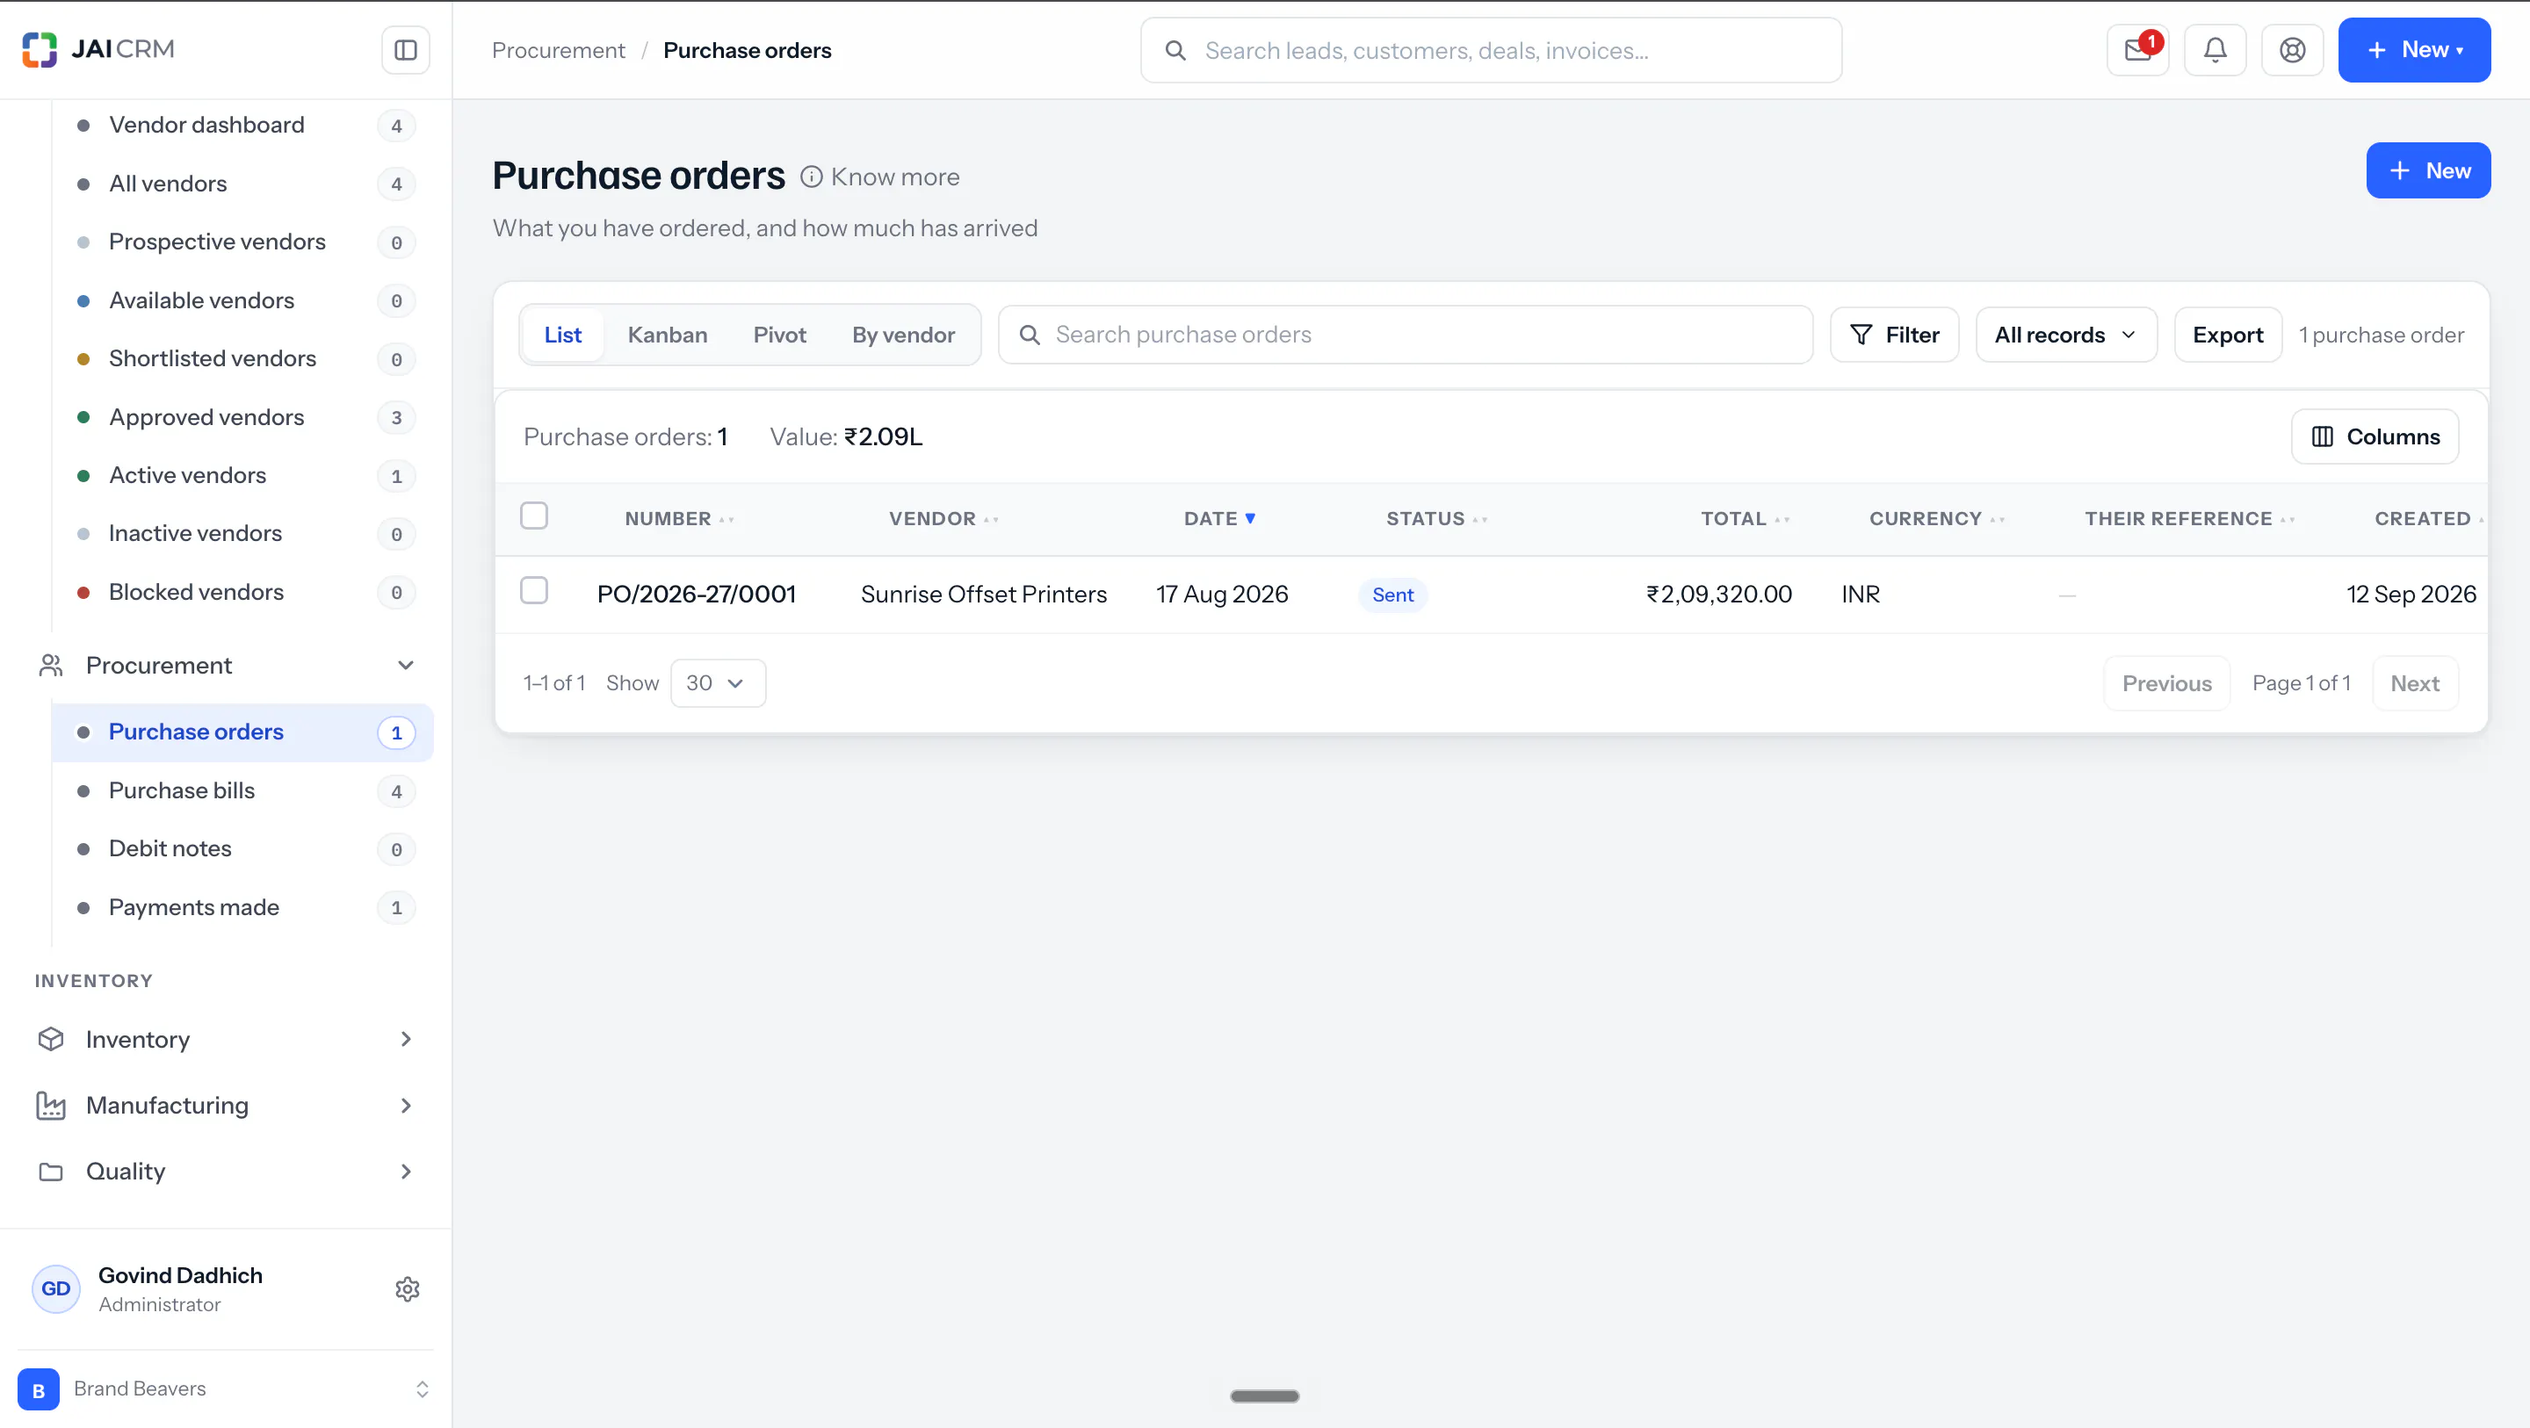Open the help lifebuoy icon
Screen dimensions: 2530x1428
click(2292, 50)
